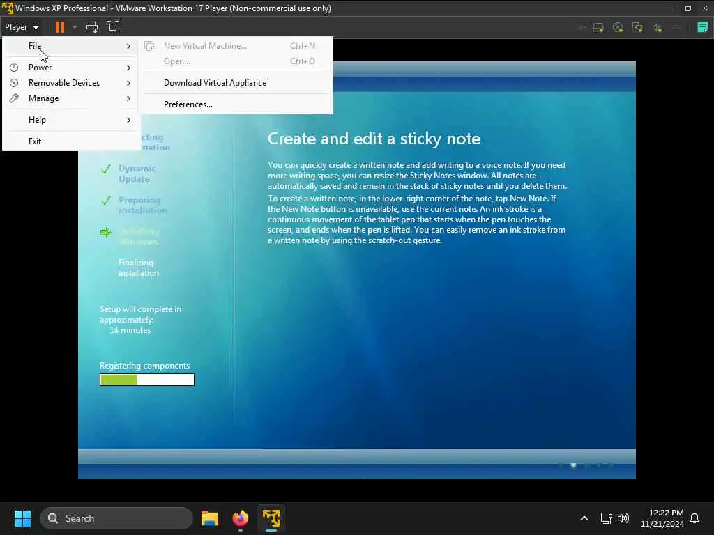Open the notifications bell icon
714x535 pixels.
coord(694,518)
